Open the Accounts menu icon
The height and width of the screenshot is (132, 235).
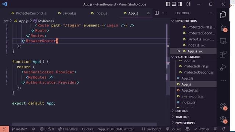point(223,107)
